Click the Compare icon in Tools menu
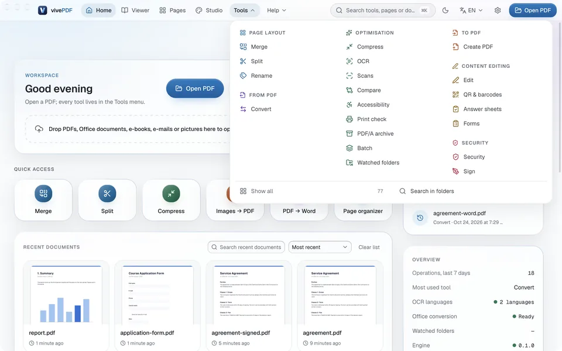The width and height of the screenshot is (562, 351). 349,90
